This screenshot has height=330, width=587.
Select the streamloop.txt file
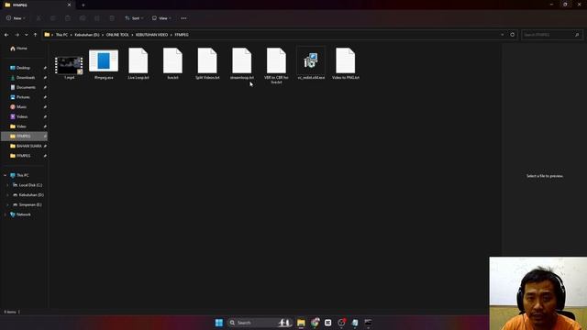242,63
